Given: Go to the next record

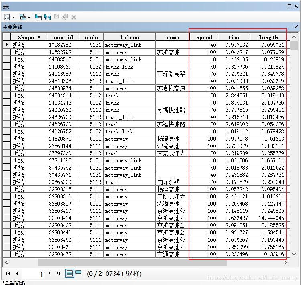Looking at the screenshot, I should (x=50, y=273).
